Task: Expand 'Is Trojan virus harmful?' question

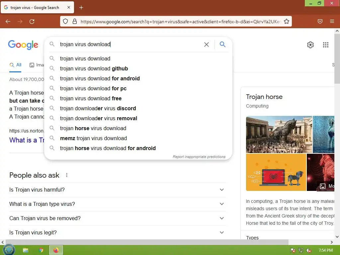Action: 118,190
